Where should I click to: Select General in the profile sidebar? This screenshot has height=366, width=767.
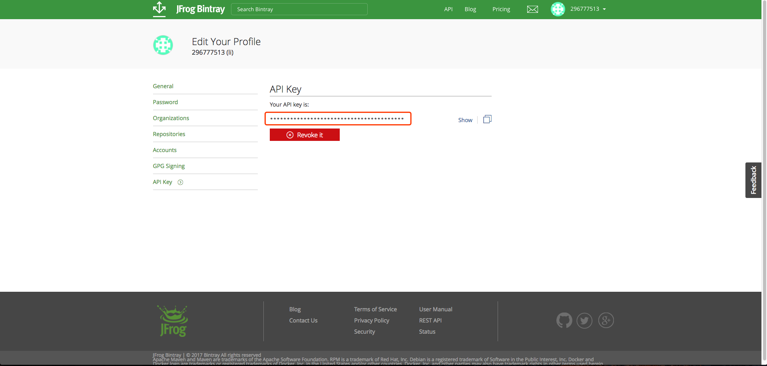[163, 86]
